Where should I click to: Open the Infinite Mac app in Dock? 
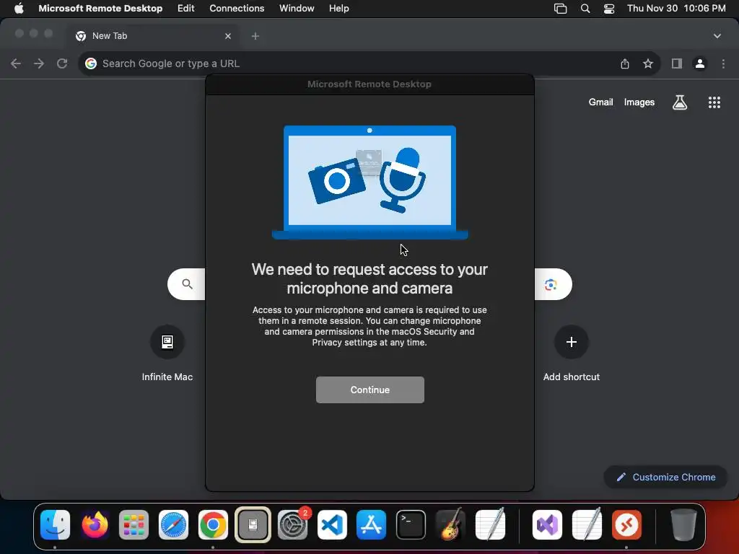pos(253,524)
